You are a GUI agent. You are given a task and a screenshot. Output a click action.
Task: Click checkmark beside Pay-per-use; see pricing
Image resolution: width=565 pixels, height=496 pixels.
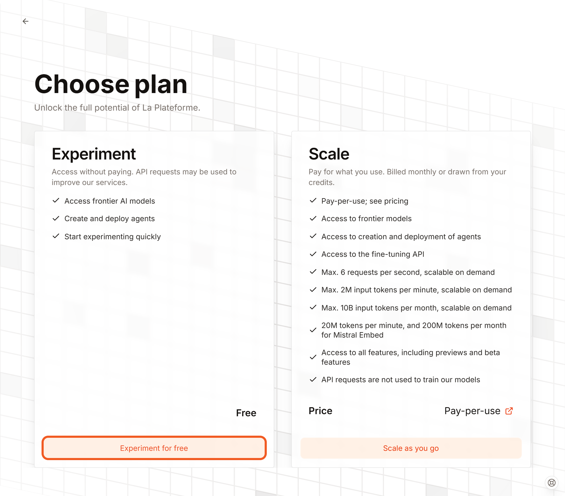pos(313,201)
